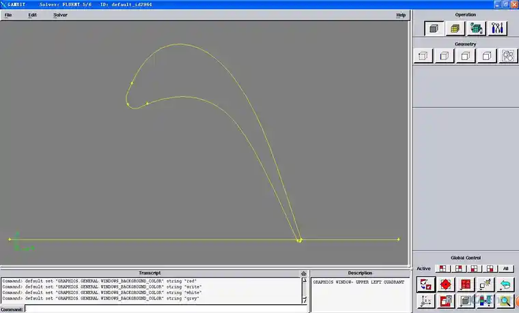
Task: Click the "Geometry" heading
Action: [465, 44]
